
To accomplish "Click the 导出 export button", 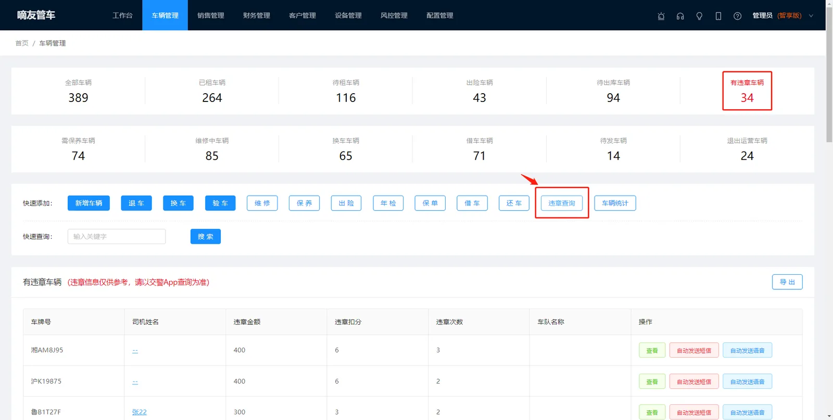I will coord(787,282).
